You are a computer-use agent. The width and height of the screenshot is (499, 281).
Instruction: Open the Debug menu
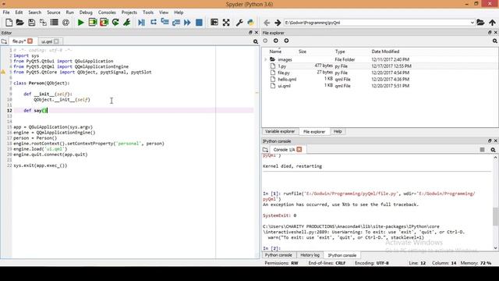(86, 12)
